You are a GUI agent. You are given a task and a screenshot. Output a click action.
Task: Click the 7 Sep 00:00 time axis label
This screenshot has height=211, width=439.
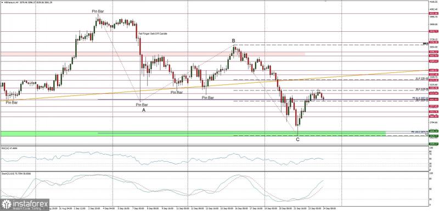click(x=138, y=208)
